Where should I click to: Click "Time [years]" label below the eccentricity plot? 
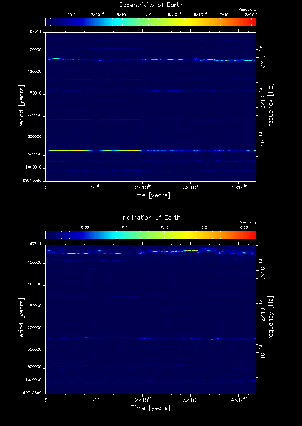tap(151, 195)
